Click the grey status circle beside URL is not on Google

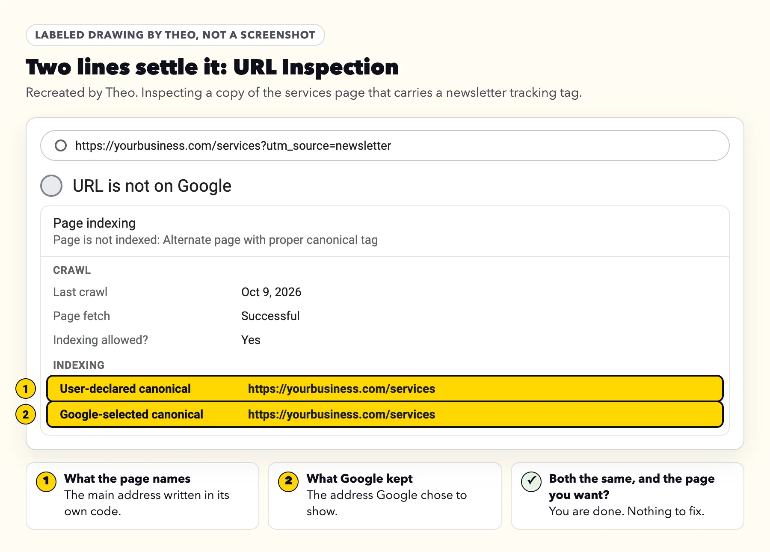pos(51,186)
